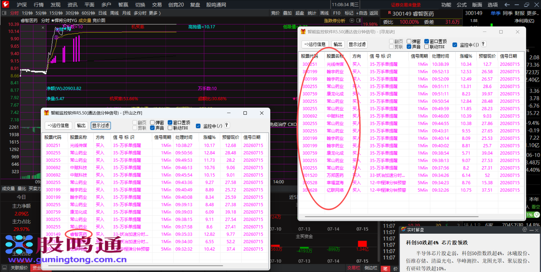Click ->运行信息 button in 开山之作 window
Image resolution: width=541 pixels, height=272 pixels.
[58, 125]
